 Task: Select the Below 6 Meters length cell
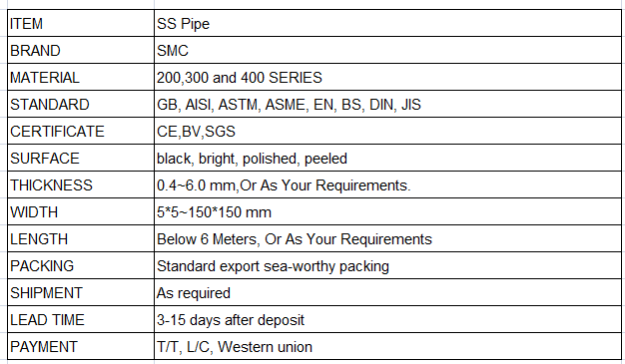[387, 239]
